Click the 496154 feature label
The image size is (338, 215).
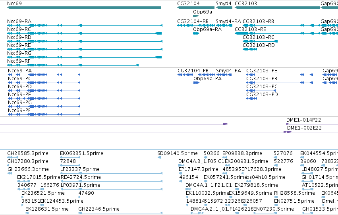click(x=189, y=177)
